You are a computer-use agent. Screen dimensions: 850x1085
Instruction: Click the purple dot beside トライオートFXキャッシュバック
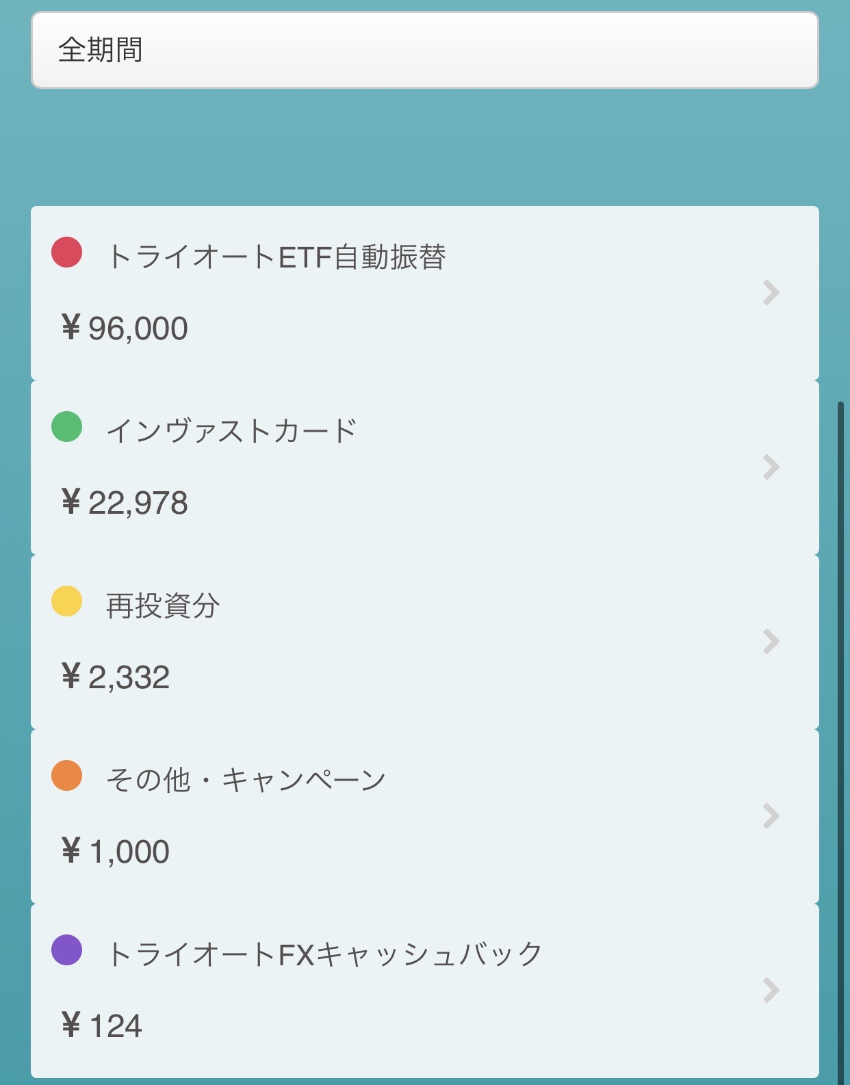point(67,950)
